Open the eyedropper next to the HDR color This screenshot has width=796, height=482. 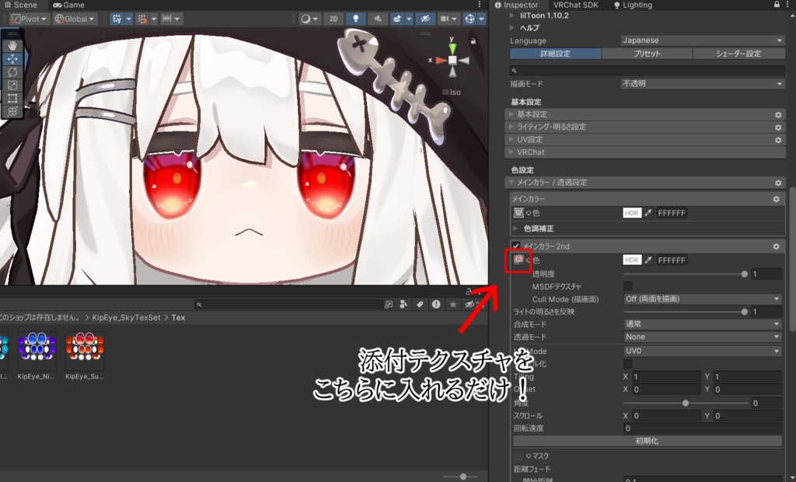point(648,260)
